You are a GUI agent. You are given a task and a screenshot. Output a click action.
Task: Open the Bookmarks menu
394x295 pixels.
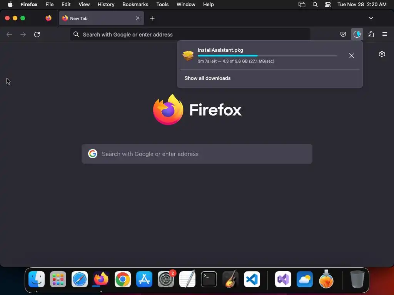tap(135, 5)
